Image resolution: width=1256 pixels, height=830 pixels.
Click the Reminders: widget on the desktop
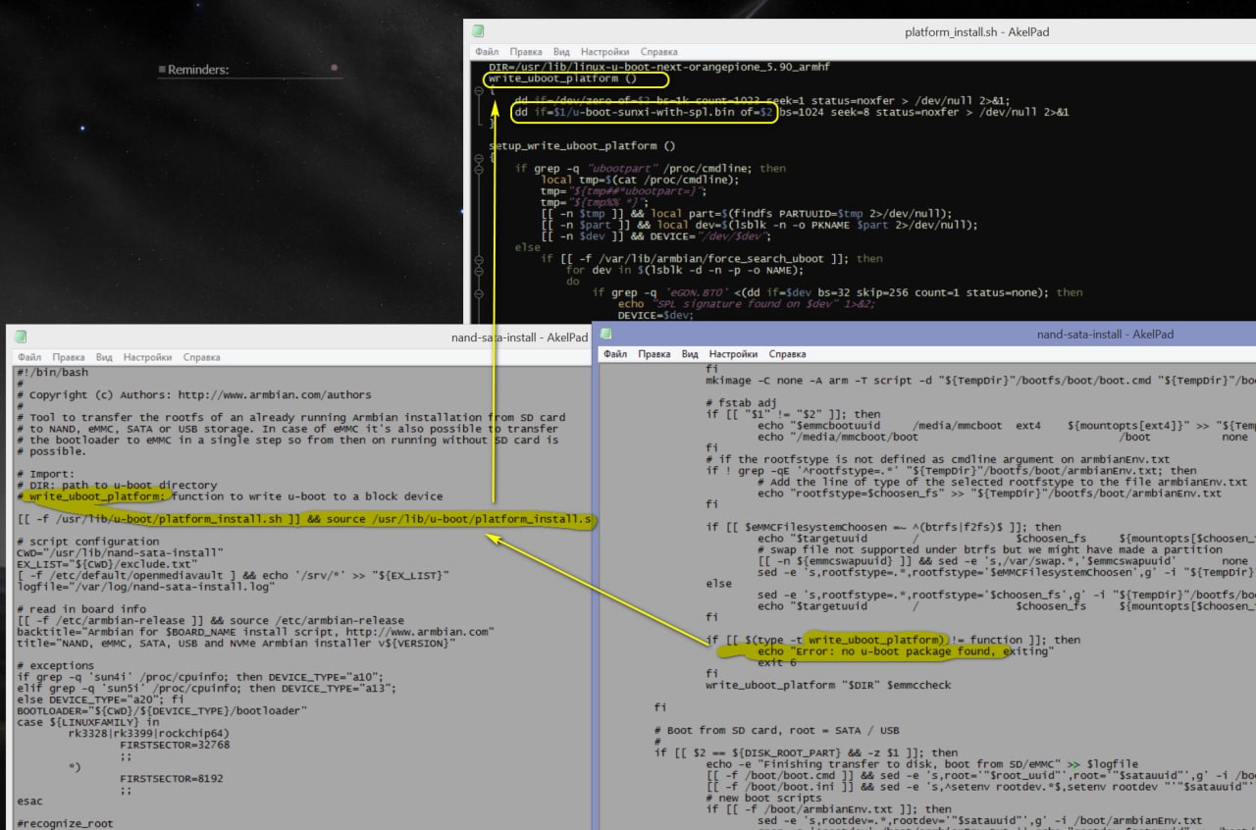[x=198, y=70]
